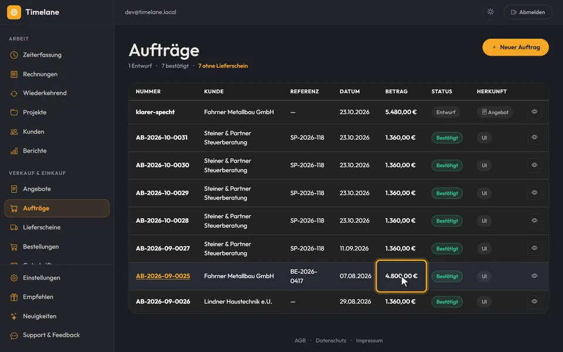This screenshot has width=563, height=352.
Task: Click the Support & Feedback chat icon
Action: click(14, 336)
